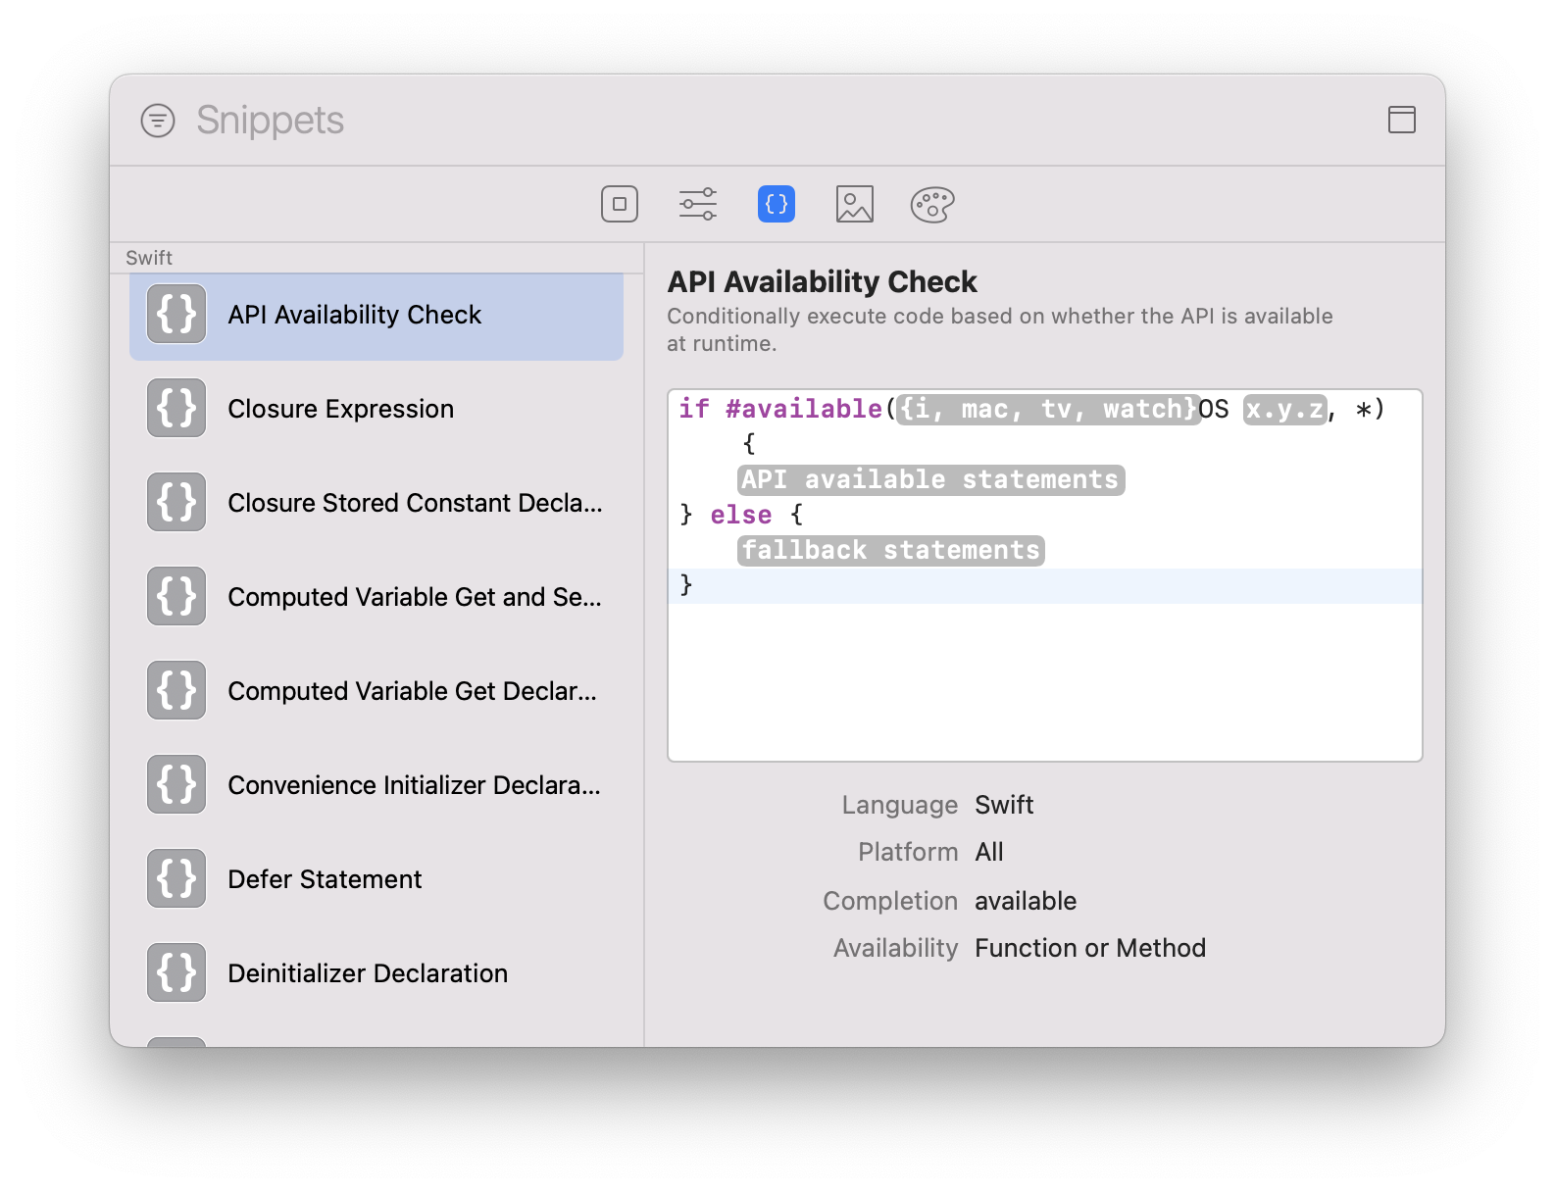
Task: Click braces icon beside Computed Variable Get Declar
Action: point(176,690)
